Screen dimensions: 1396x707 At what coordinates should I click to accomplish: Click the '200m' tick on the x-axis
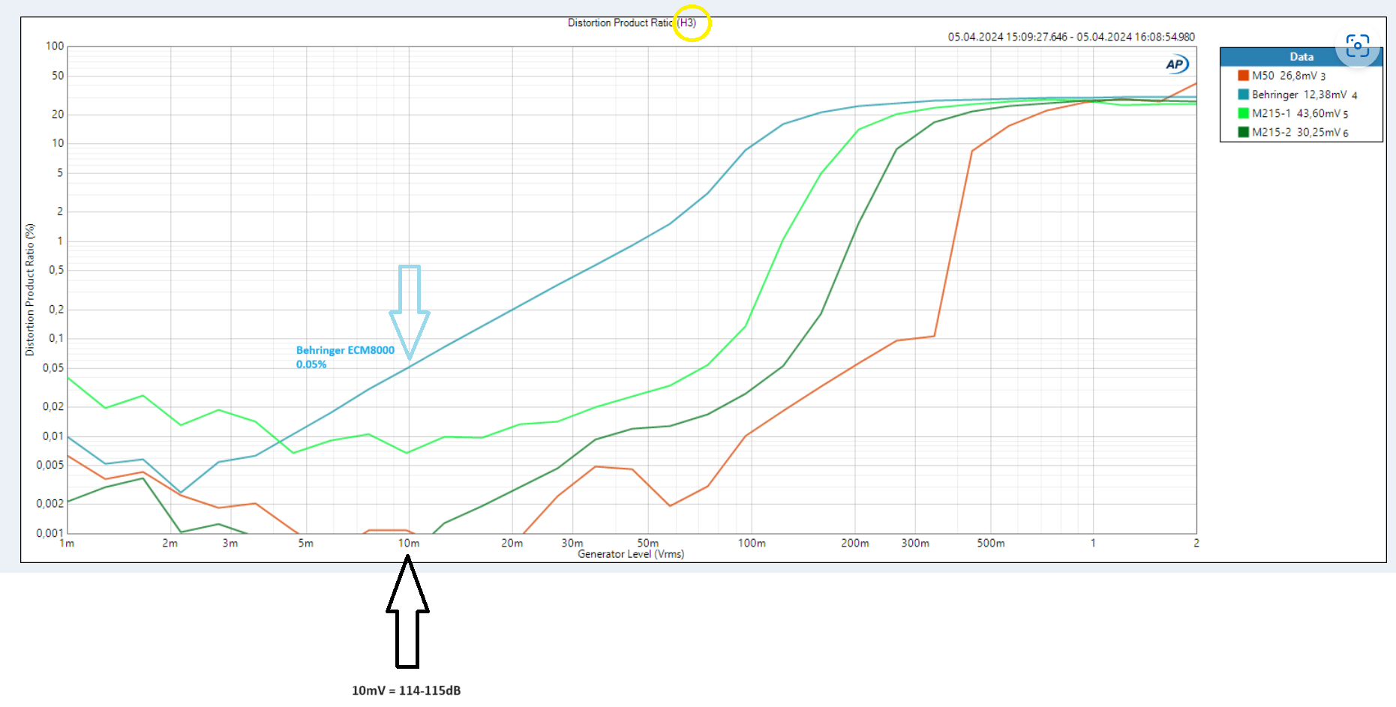(x=855, y=543)
